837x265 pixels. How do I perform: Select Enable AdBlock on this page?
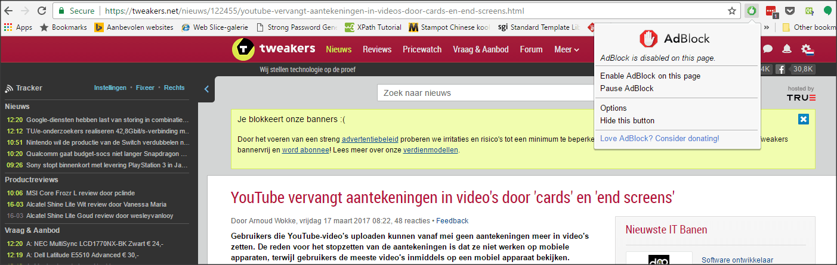pyautogui.click(x=650, y=76)
